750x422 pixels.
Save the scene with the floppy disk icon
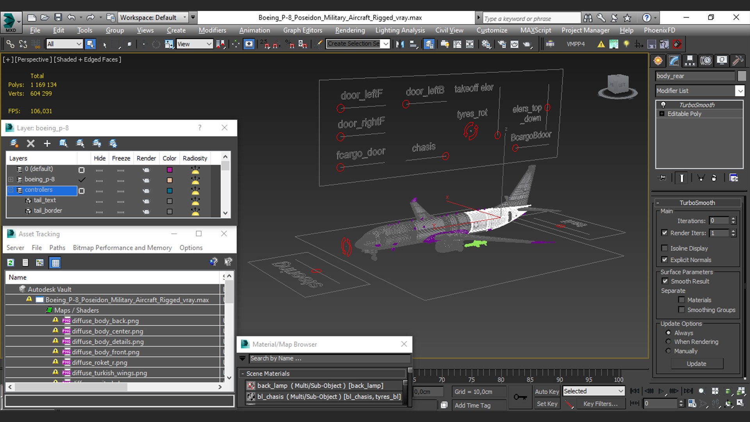[x=58, y=18]
